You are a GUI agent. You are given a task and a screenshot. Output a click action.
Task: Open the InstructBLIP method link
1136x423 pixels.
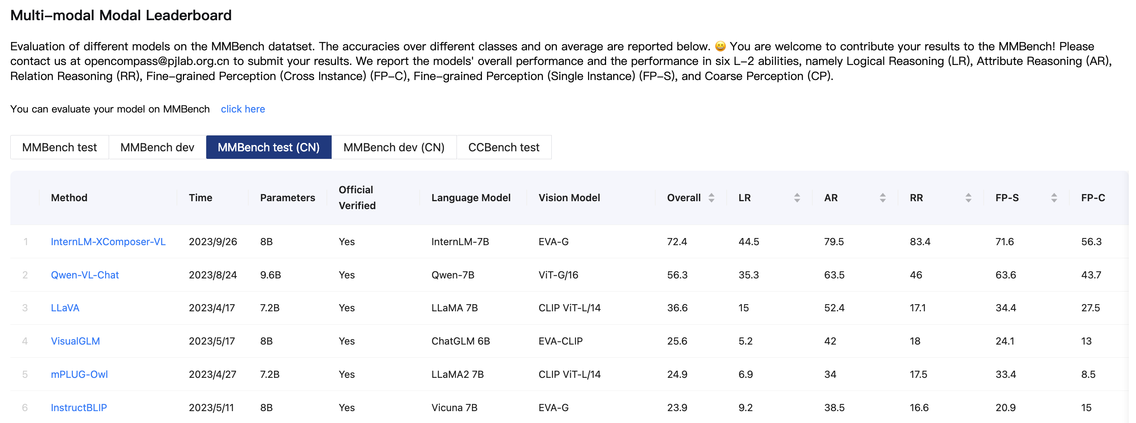tap(79, 408)
